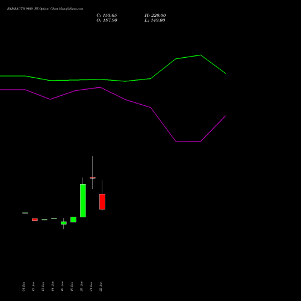Select the green candlestick on 19 Jan

click(x=73, y=220)
